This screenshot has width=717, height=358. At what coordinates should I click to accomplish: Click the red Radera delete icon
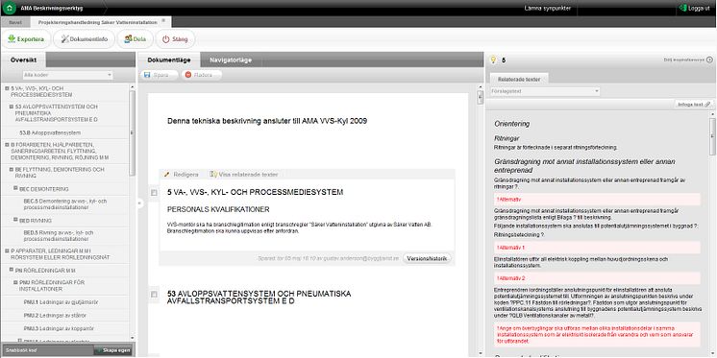(x=188, y=75)
